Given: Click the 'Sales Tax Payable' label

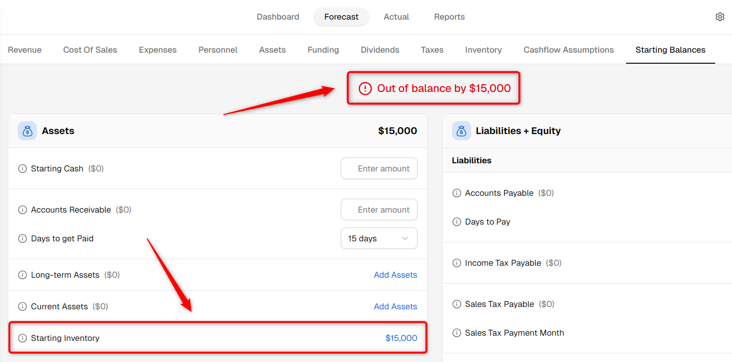Looking at the screenshot, I should point(500,304).
